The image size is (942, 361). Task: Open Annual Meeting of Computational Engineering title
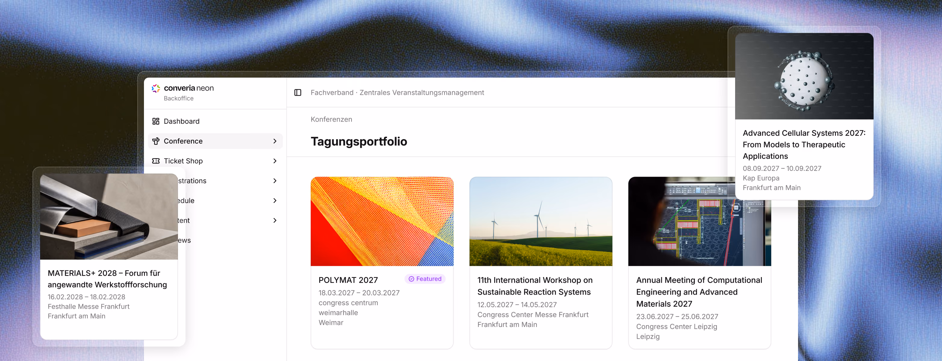pyautogui.click(x=699, y=292)
